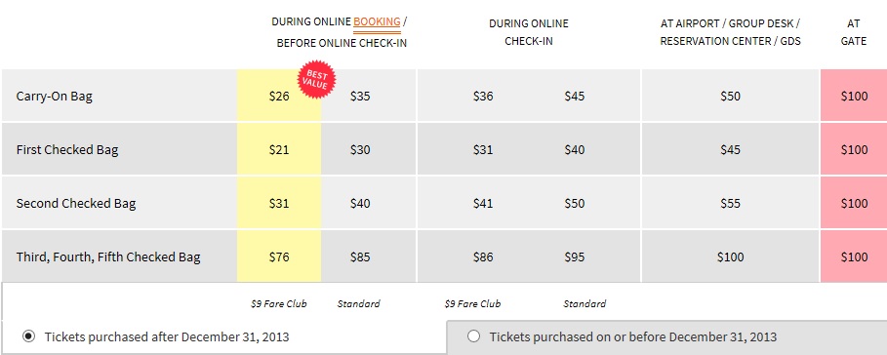Click the $21 First Checked Bag yellow cell
887x355 pixels.
tap(279, 150)
